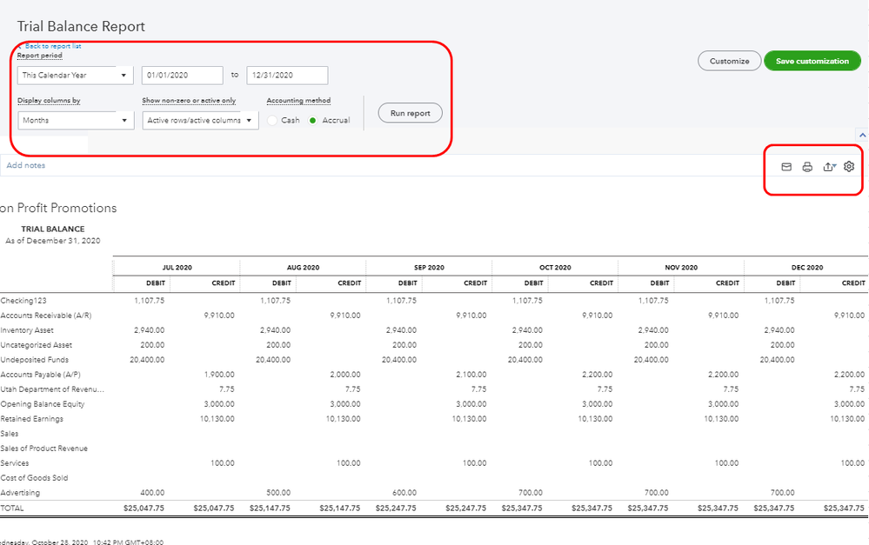This screenshot has width=869, height=545.
Task: Open report settings gear icon
Action: click(x=850, y=167)
